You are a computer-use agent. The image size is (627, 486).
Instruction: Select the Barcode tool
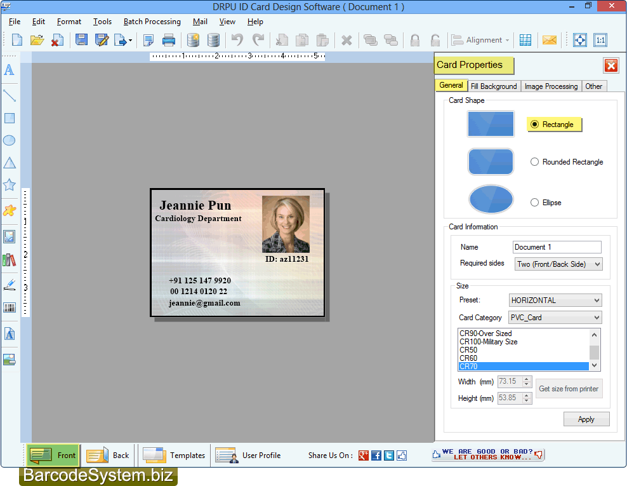(x=9, y=307)
